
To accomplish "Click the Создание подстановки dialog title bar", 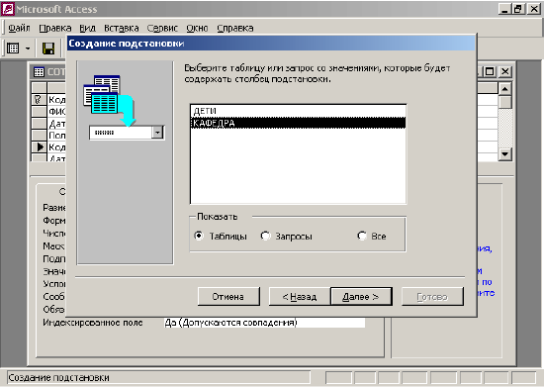I will [x=271, y=44].
